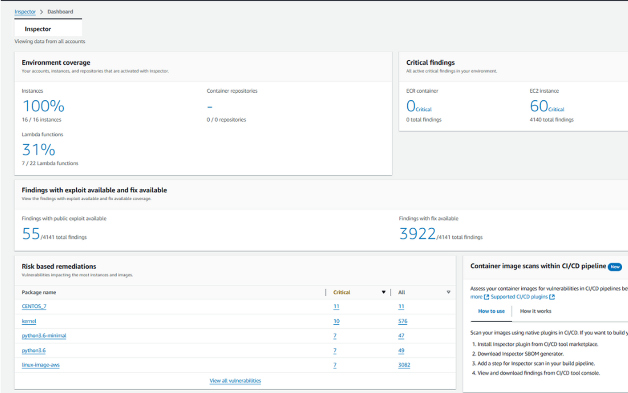Open the CENTOS_7 package details
The image size is (628, 393).
pos(34,306)
